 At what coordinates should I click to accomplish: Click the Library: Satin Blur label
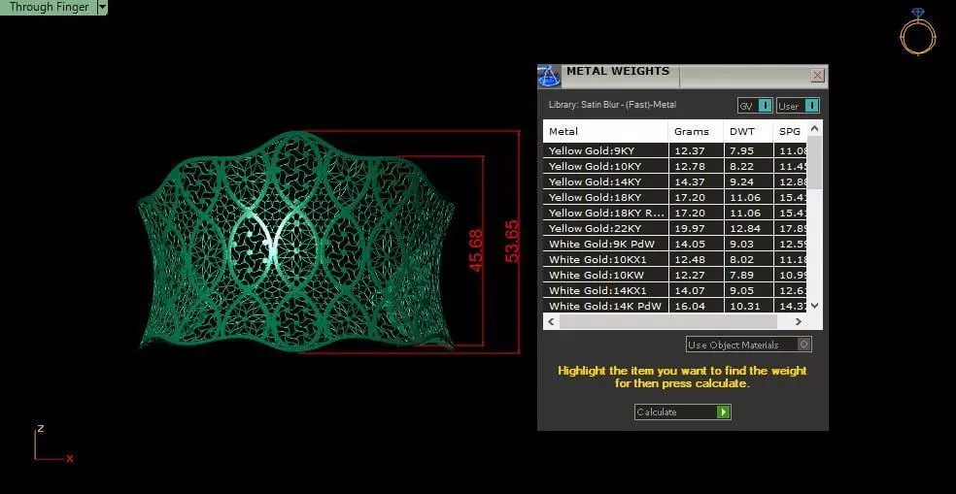click(612, 105)
